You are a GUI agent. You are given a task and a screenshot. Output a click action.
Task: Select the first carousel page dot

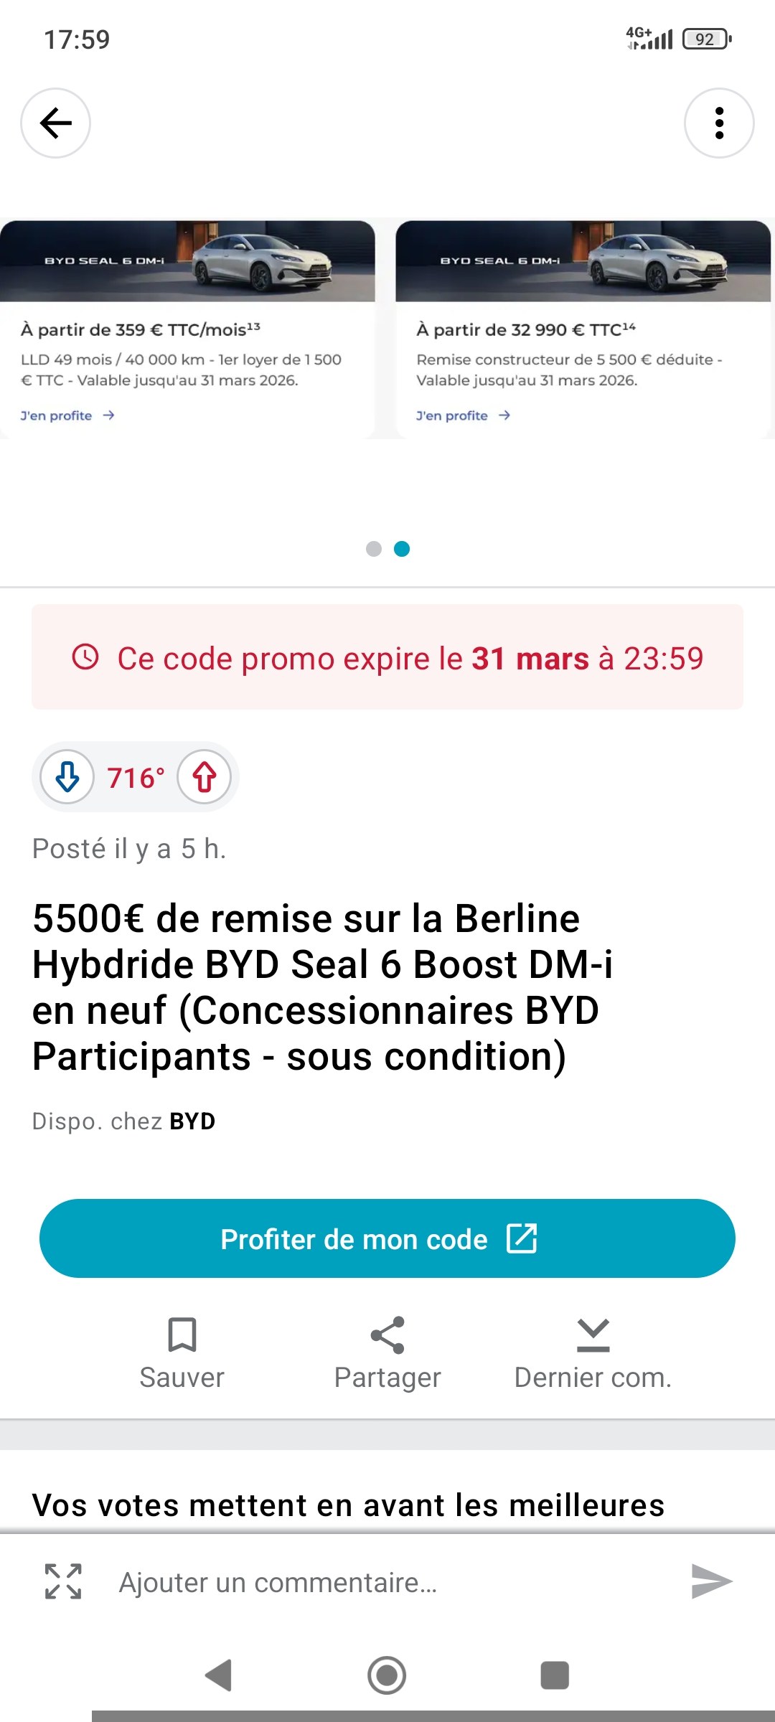374,549
